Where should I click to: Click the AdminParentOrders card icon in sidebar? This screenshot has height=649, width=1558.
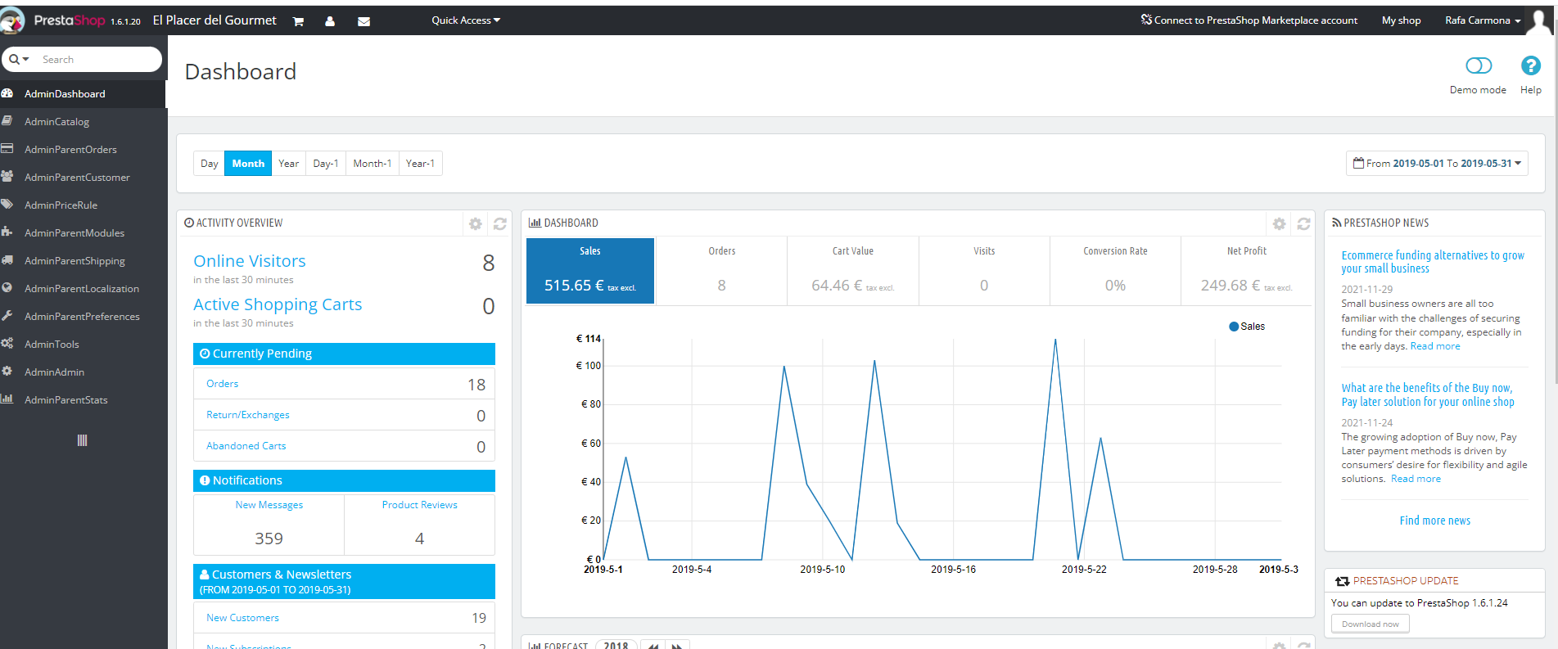[7, 149]
